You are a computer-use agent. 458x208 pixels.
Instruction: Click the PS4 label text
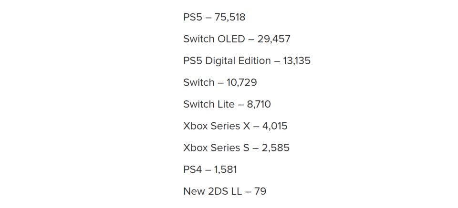(x=192, y=169)
